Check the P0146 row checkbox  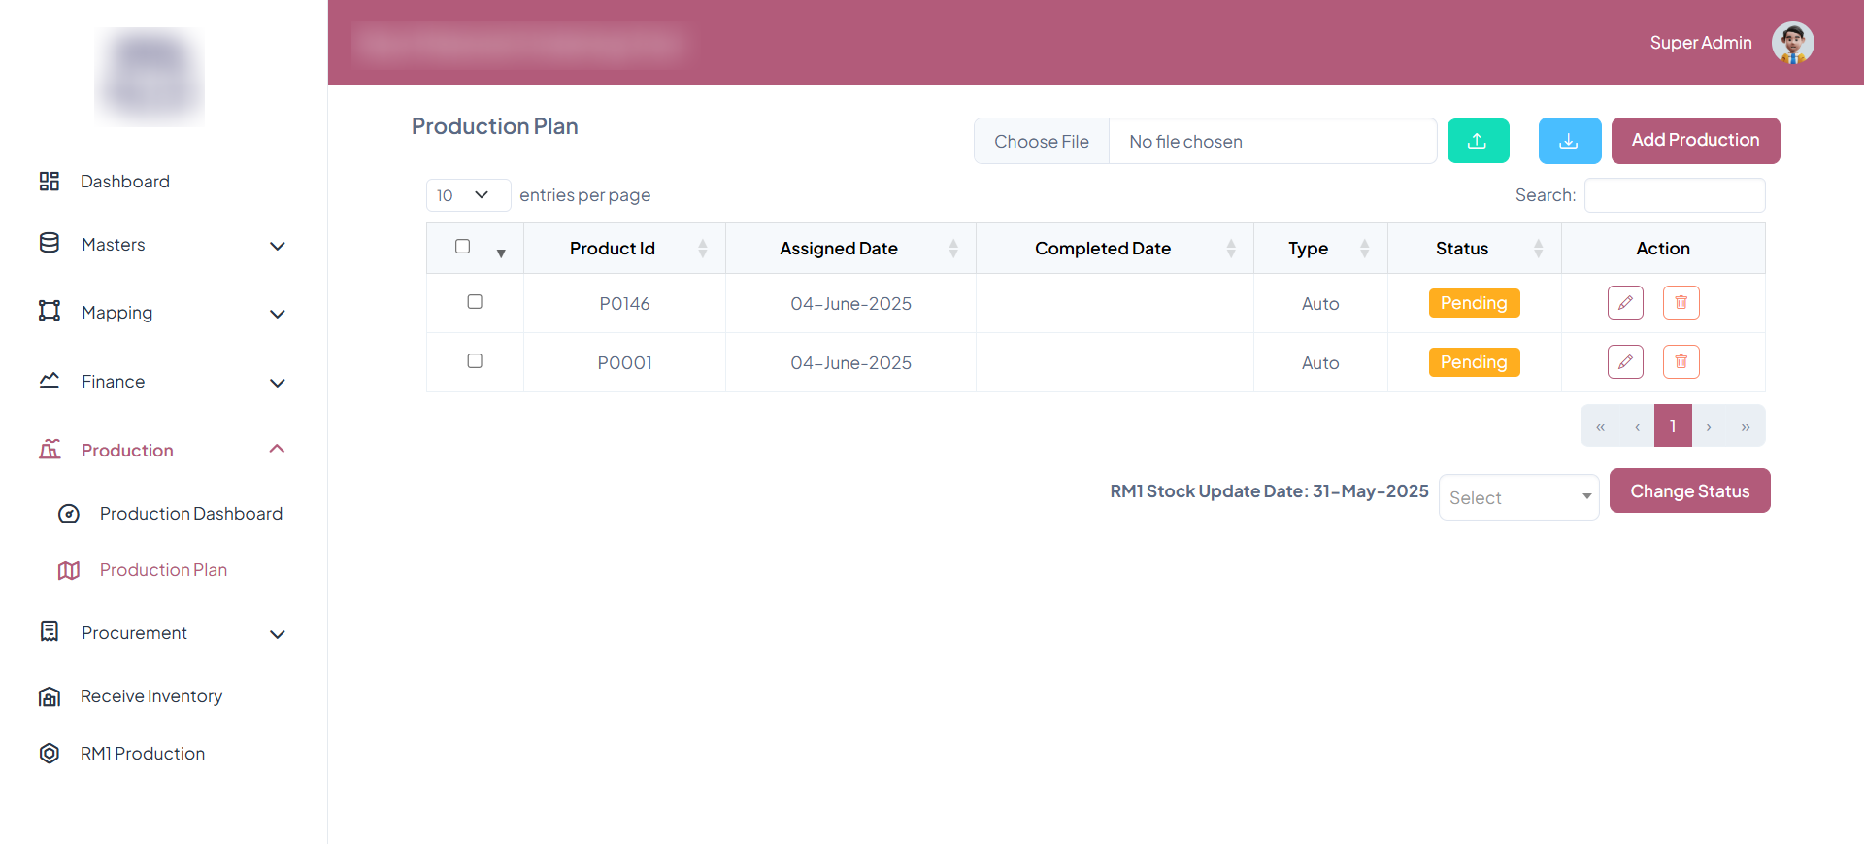[x=475, y=302]
